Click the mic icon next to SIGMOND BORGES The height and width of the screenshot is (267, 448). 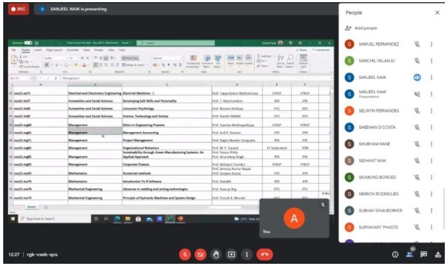pos(417,177)
